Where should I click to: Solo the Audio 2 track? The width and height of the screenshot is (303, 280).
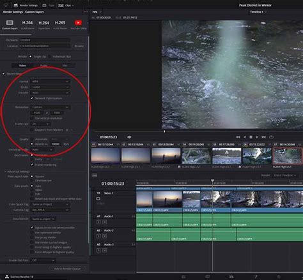tap(98, 236)
